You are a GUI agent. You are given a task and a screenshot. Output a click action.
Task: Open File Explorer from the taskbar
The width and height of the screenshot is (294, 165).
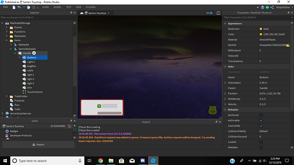pos(111,161)
